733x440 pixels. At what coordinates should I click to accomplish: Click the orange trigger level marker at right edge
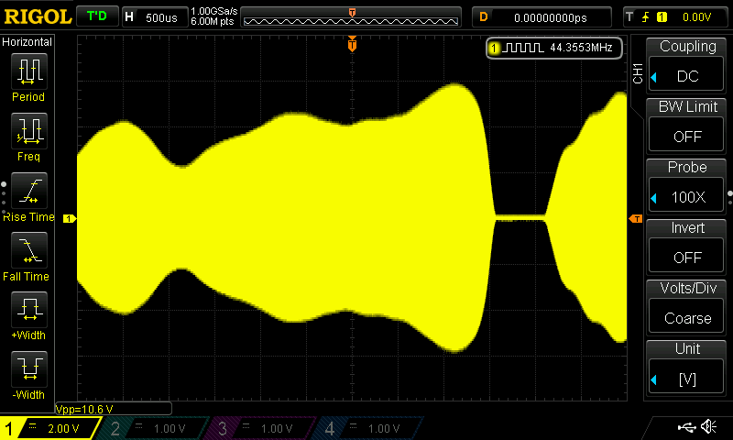pyautogui.click(x=636, y=218)
